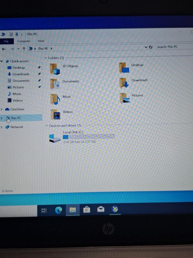The image size is (193, 258).
Task: Click the Local Disk usage bar
Action: (x=89, y=137)
